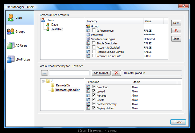Click the icon beside Account is Disabled row

88,47
